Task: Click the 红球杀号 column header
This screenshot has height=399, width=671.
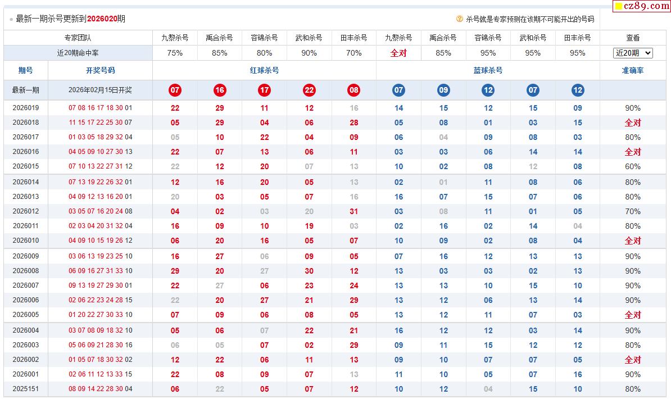Action: tap(264, 70)
